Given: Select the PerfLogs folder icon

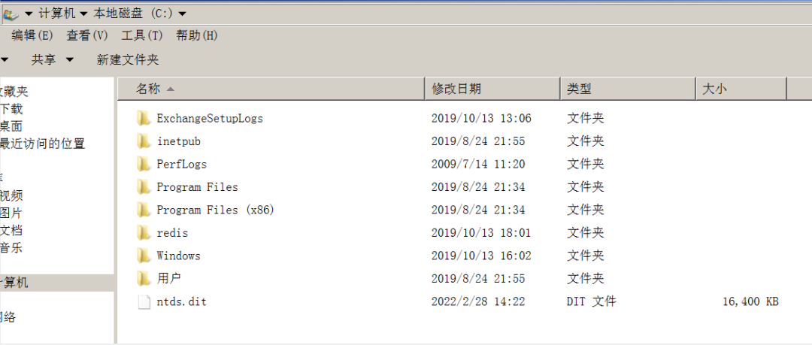Looking at the screenshot, I should tap(144, 164).
